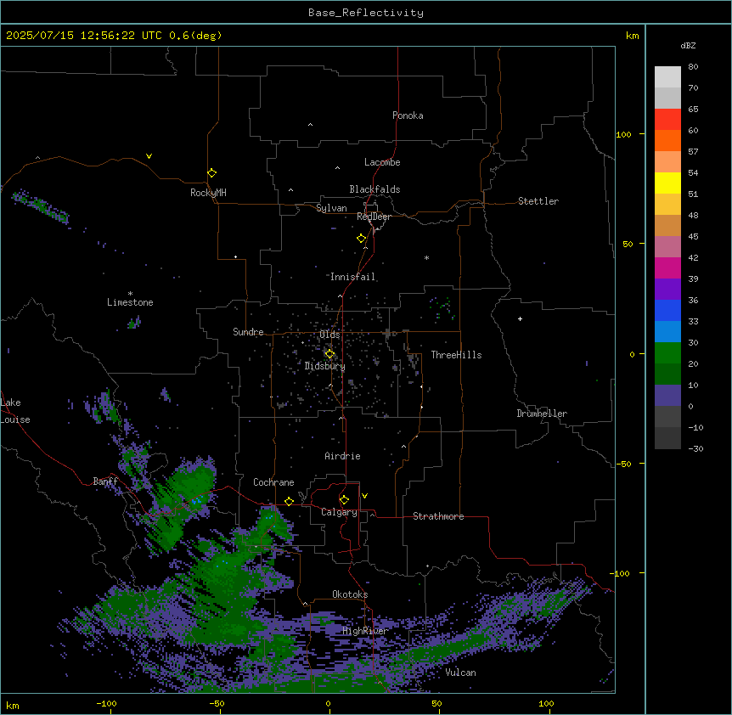Select the lightest gray 70-80 dBZ swatch
732x715 pixels.
pos(667,76)
